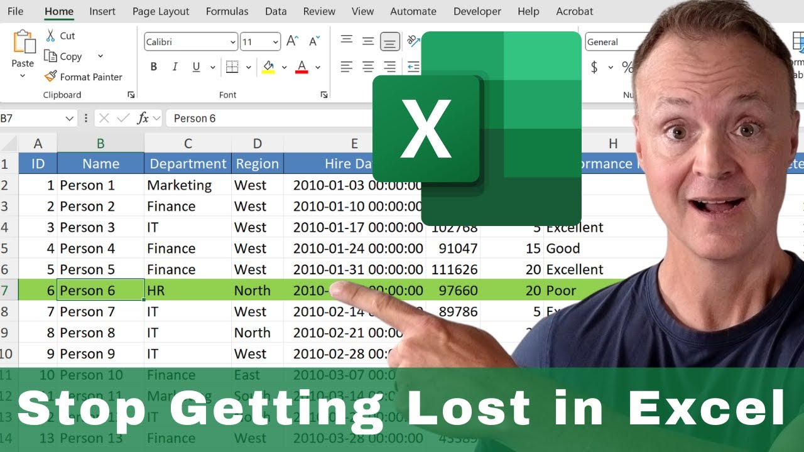The width and height of the screenshot is (804, 452).
Task: Click the Marketing cell for Person 1
Action: coord(188,185)
